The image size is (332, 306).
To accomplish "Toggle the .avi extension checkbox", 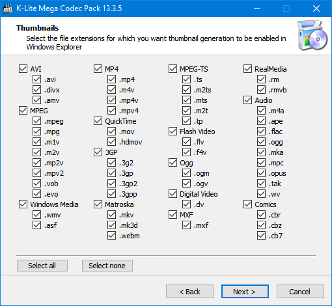I will 36,79.
